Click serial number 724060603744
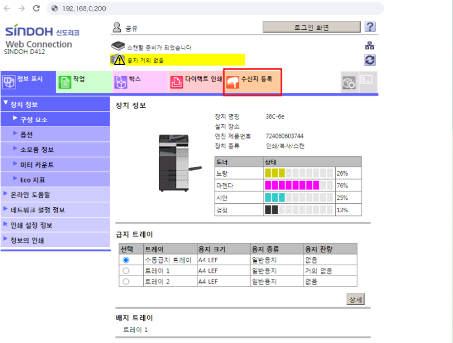The image size is (453, 343). coord(284,136)
